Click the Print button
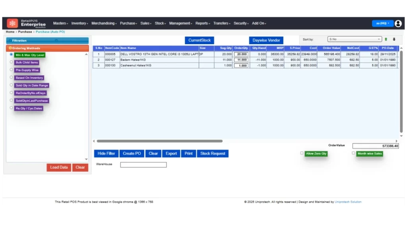Viewport: 407px width, 229px height. 188,153
